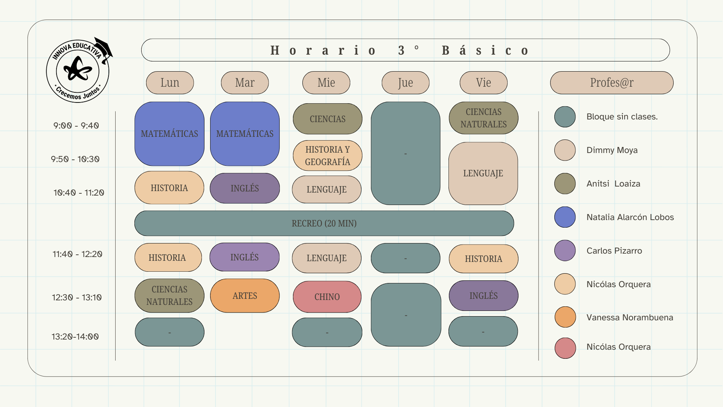Select the Mie day header
Screen dimensions: 723x407
[326, 83]
